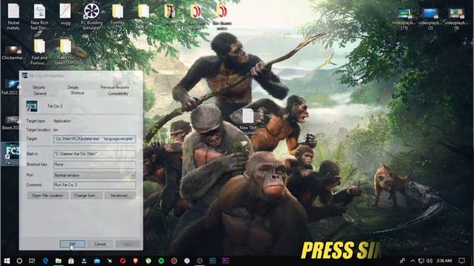Image resolution: width=474 pixels, height=266 pixels.
Task: Click the Shortcut key field
Action: click(x=95, y=164)
